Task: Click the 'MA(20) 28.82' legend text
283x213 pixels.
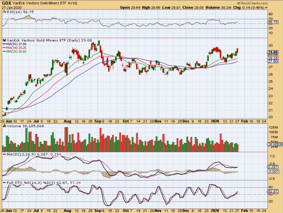Action: [16, 52]
